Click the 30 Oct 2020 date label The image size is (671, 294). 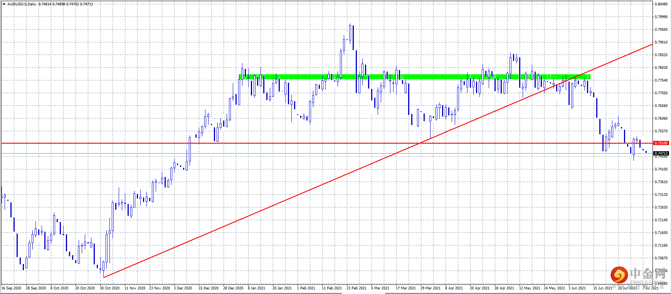(x=109, y=288)
